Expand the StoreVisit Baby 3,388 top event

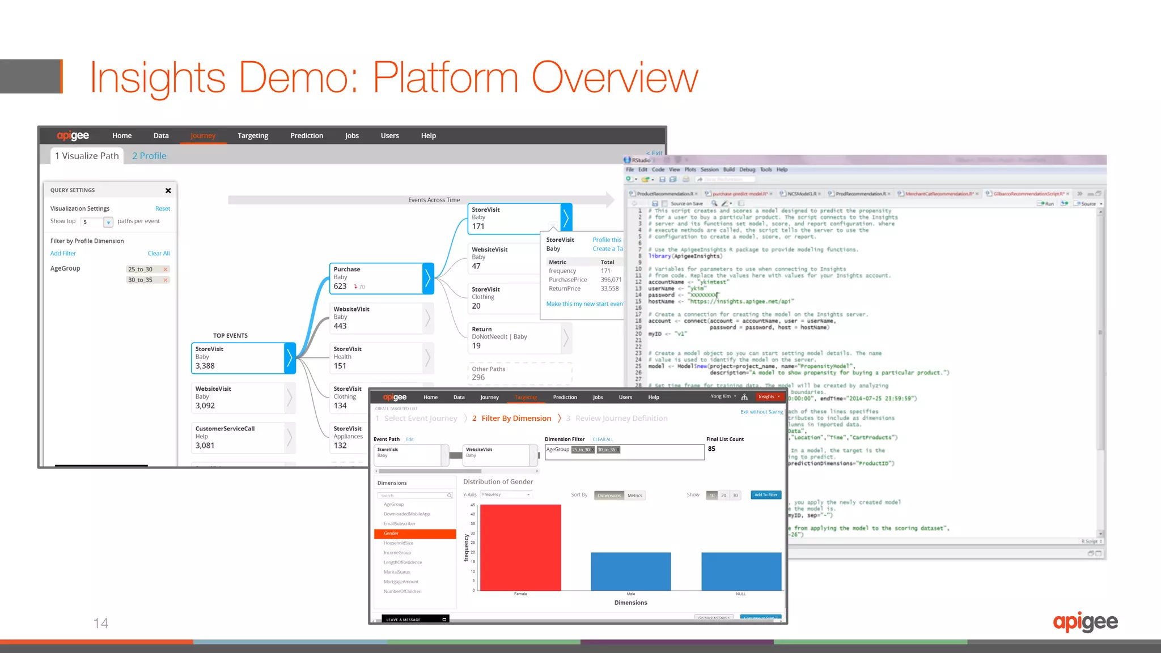pyautogui.click(x=290, y=358)
